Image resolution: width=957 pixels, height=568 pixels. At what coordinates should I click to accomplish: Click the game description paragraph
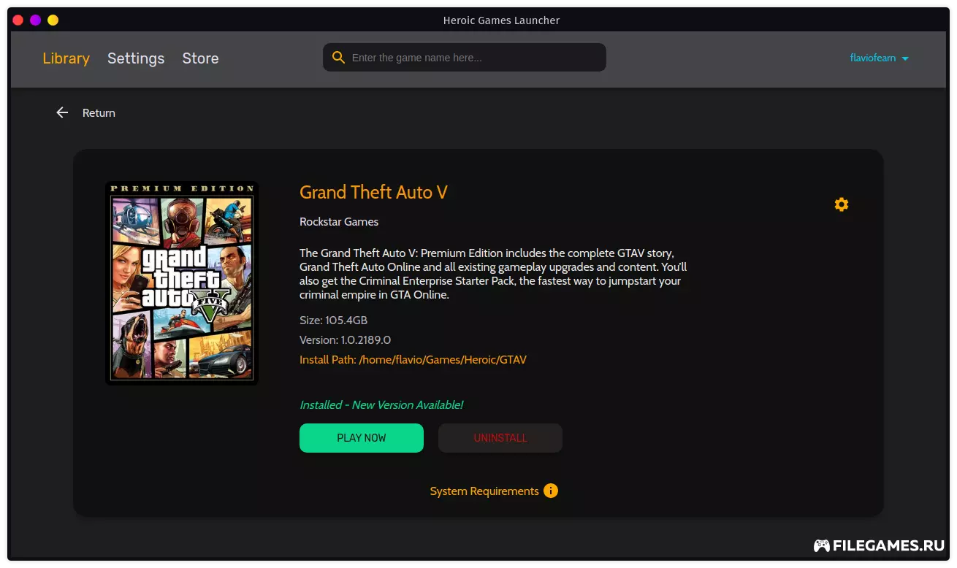[493, 274]
